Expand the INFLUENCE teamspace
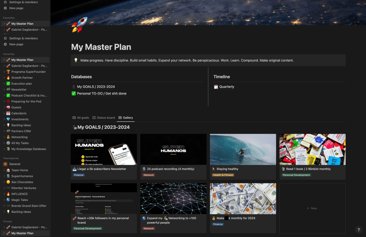This screenshot has height=237, width=366. click(x=4, y=194)
